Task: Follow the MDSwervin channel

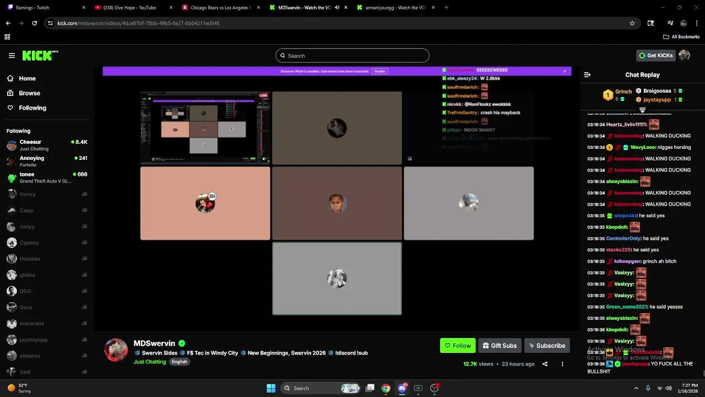Action: 458,346
